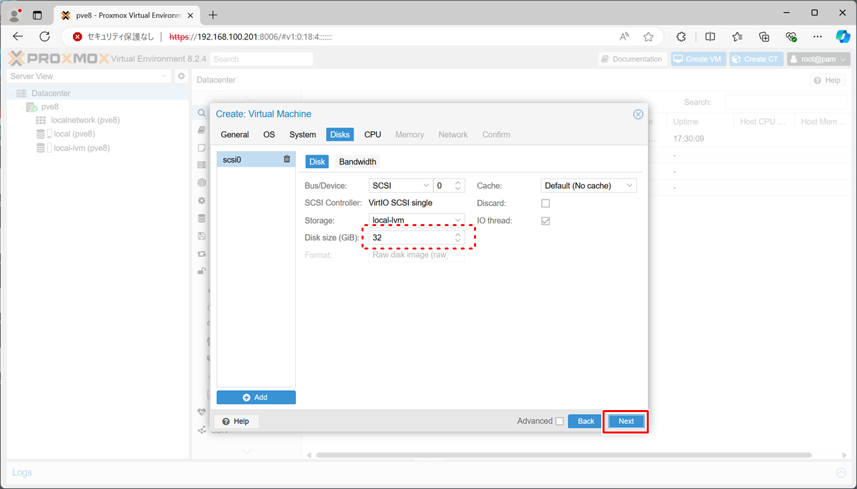
Task: Select the local-lvm (pve8) storage node
Action: pyautogui.click(x=81, y=148)
